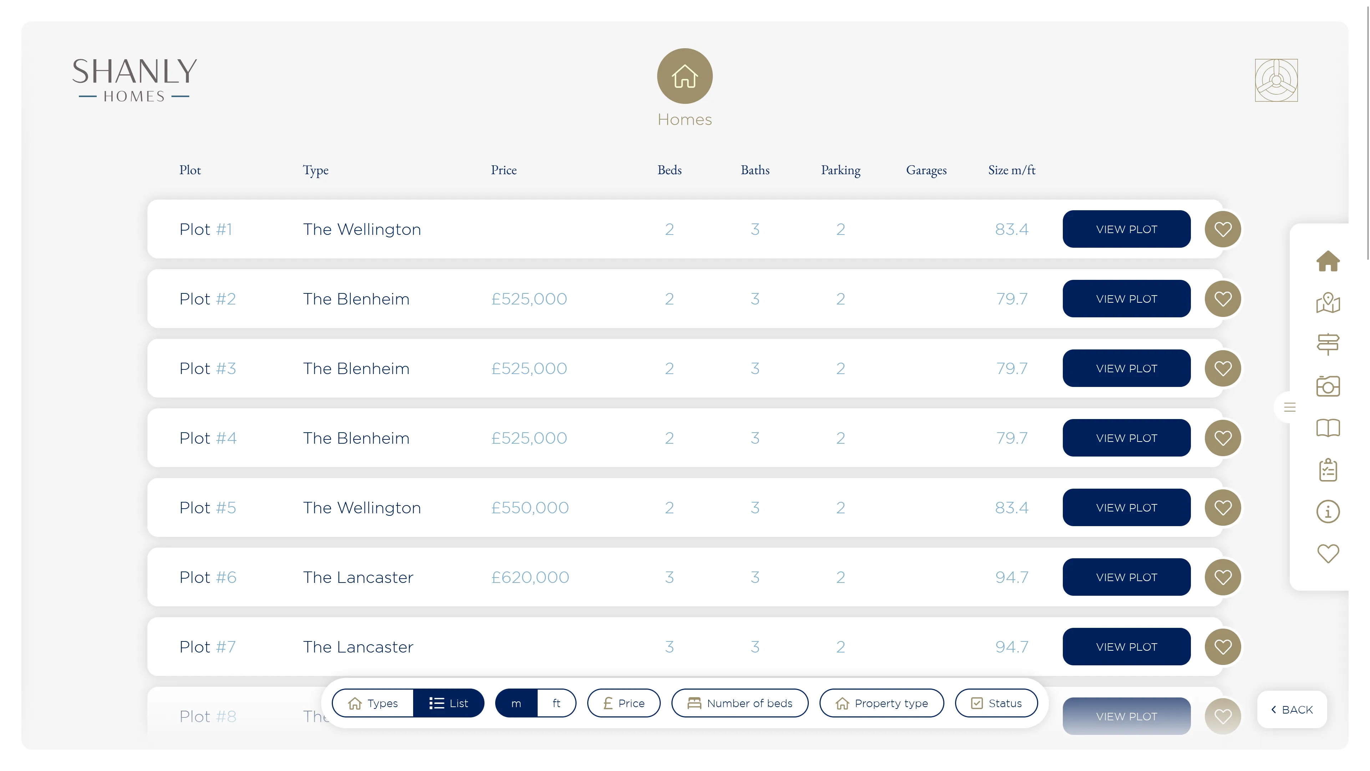Favourite Plot #1 with its heart button
1370x771 pixels.
pos(1223,229)
